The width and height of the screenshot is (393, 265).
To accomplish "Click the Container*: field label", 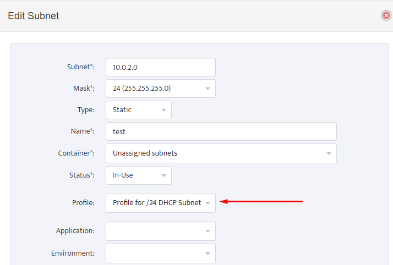I will (76, 153).
